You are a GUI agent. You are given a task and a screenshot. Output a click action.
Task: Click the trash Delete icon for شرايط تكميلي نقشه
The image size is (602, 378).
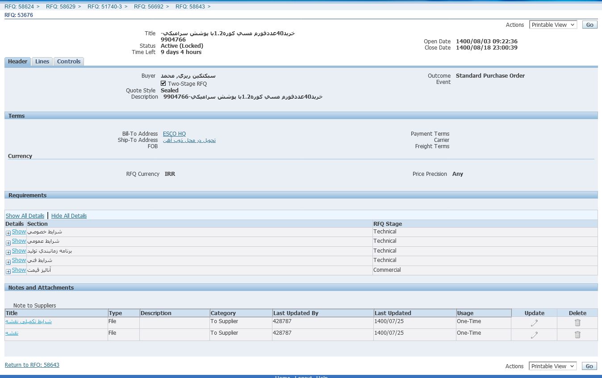click(577, 323)
